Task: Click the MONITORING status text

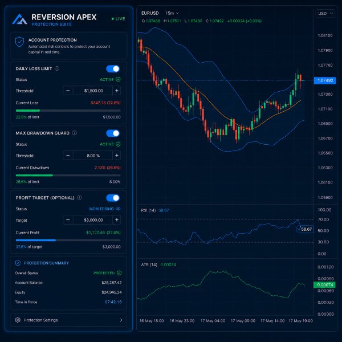Action: pos(101,209)
